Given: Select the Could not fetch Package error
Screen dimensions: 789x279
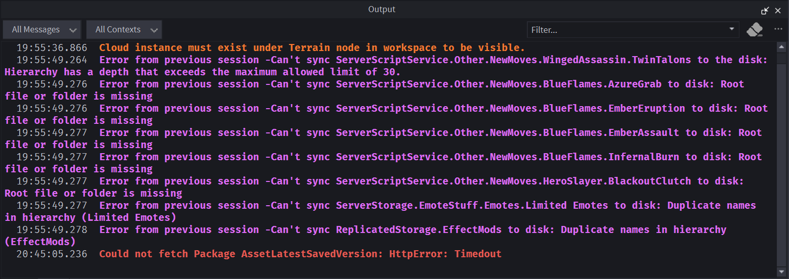Looking at the screenshot, I should pos(300,254).
